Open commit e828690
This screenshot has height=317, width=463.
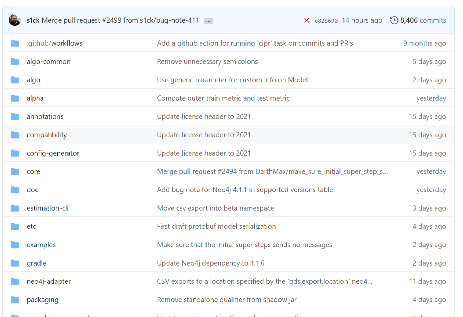[326, 20]
